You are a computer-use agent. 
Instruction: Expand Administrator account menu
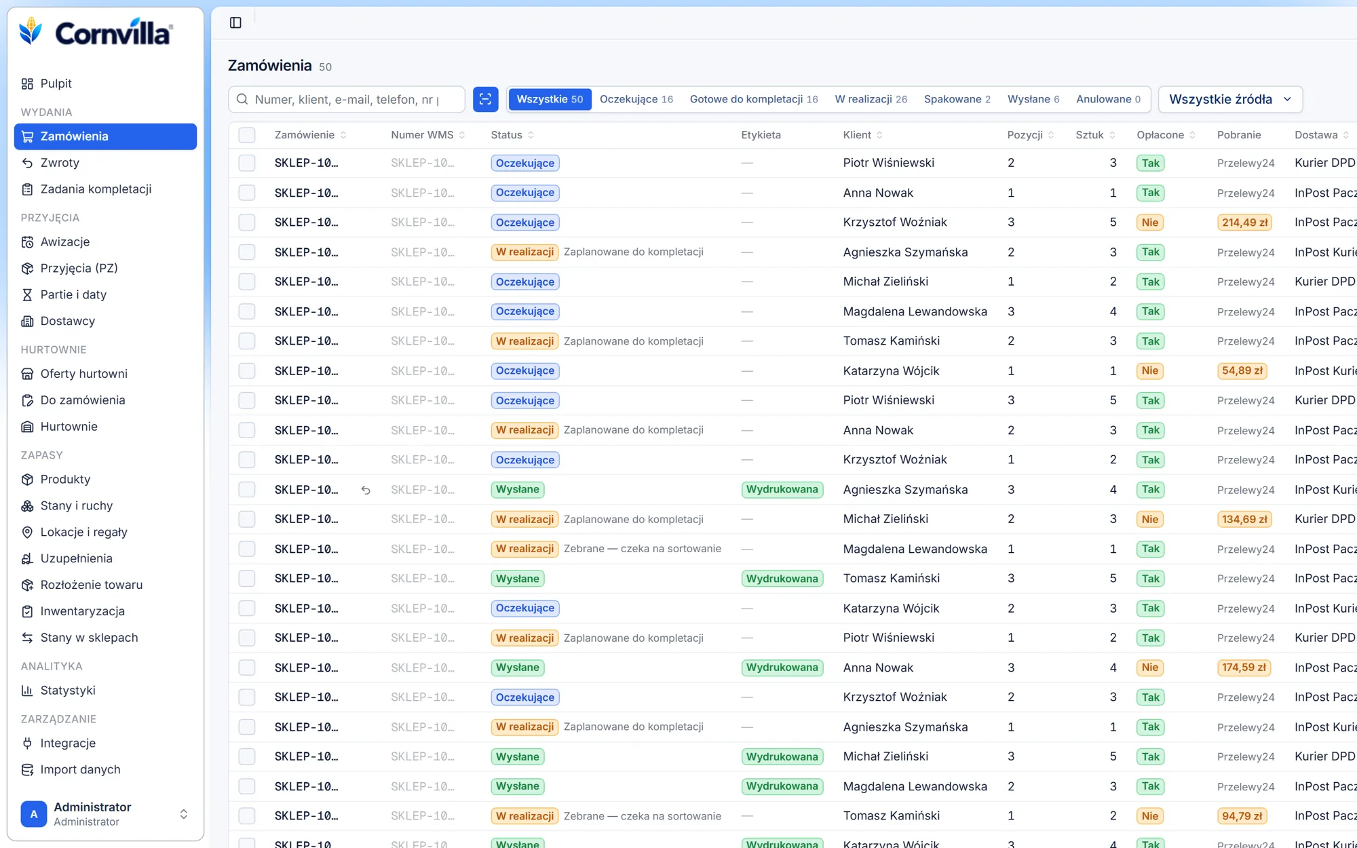click(105, 814)
